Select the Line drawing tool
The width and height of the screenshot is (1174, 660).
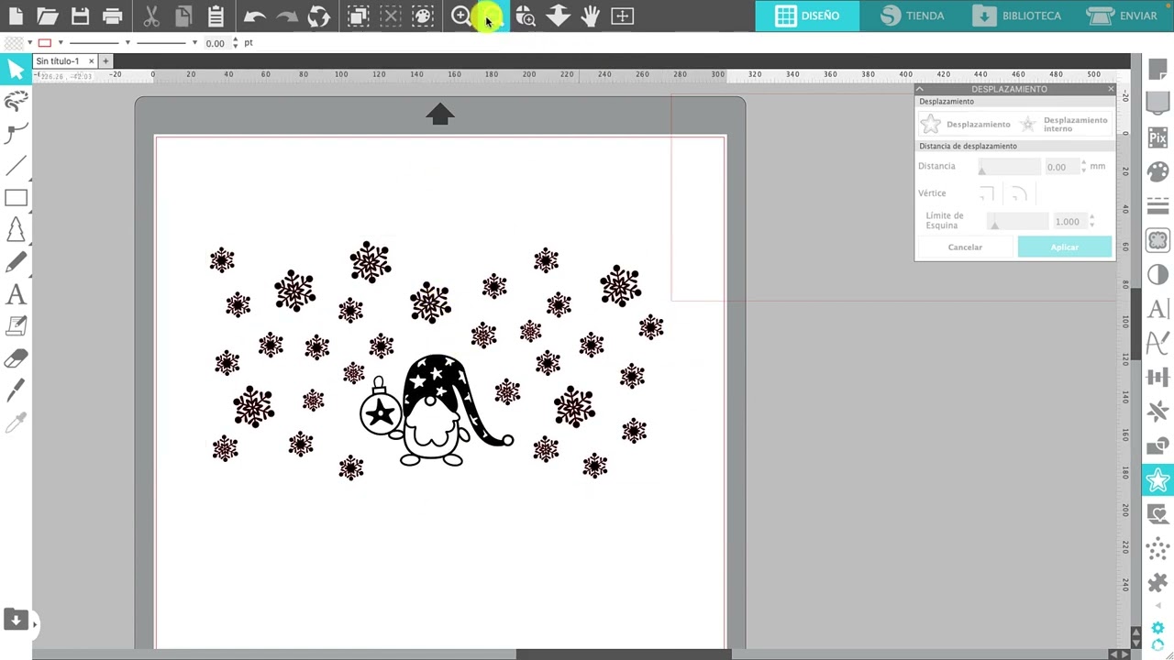click(x=16, y=166)
